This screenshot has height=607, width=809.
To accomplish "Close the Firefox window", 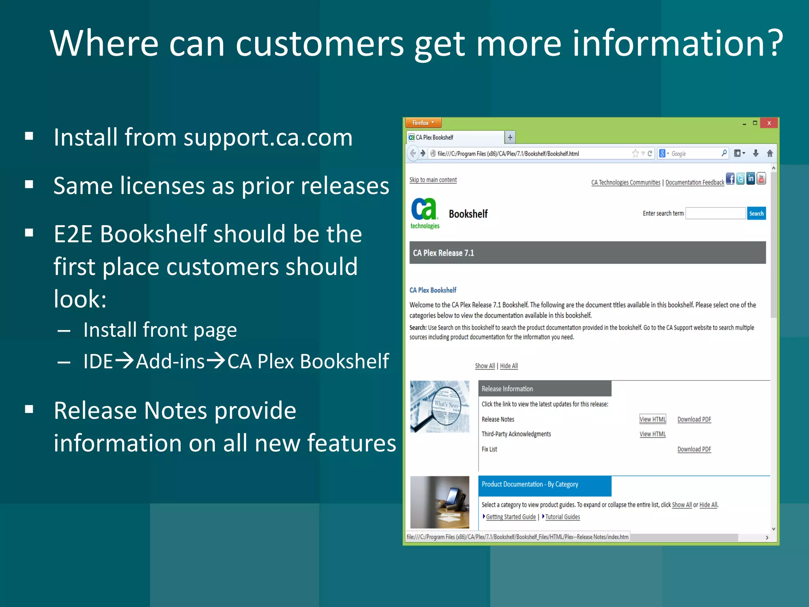I will 769,123.
